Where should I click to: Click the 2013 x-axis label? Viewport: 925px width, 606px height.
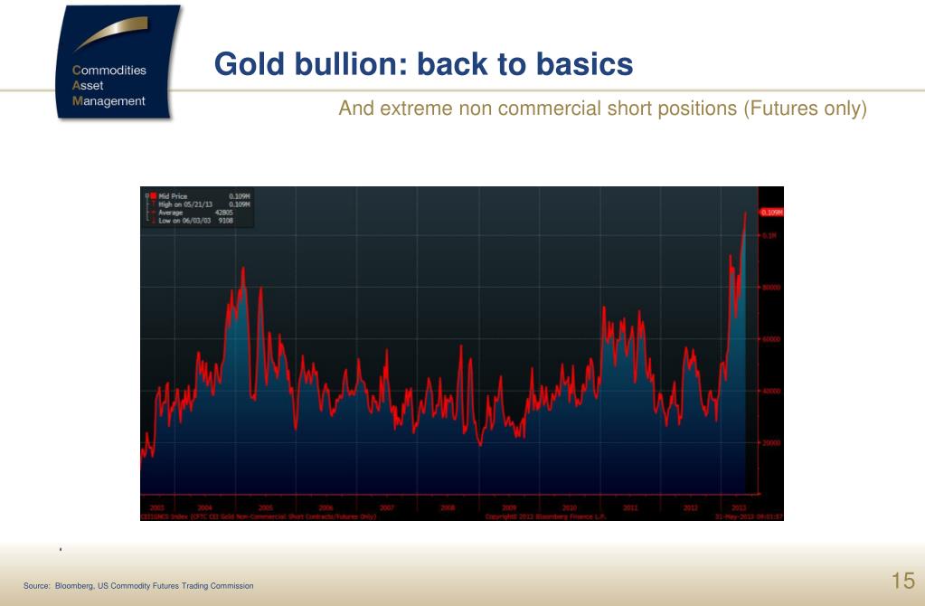pos(739,507)
